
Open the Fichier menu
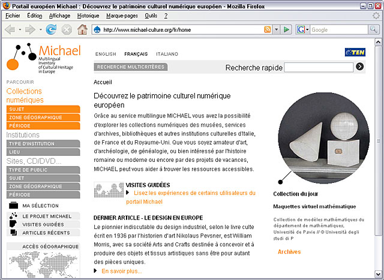tap(13, 16)
